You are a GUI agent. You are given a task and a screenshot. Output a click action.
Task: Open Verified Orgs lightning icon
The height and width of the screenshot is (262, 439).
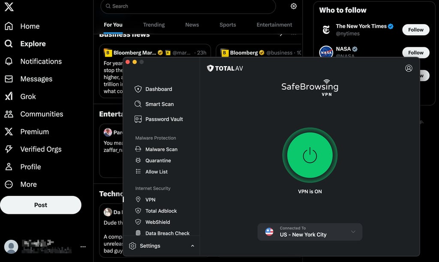tap(9, 149)
